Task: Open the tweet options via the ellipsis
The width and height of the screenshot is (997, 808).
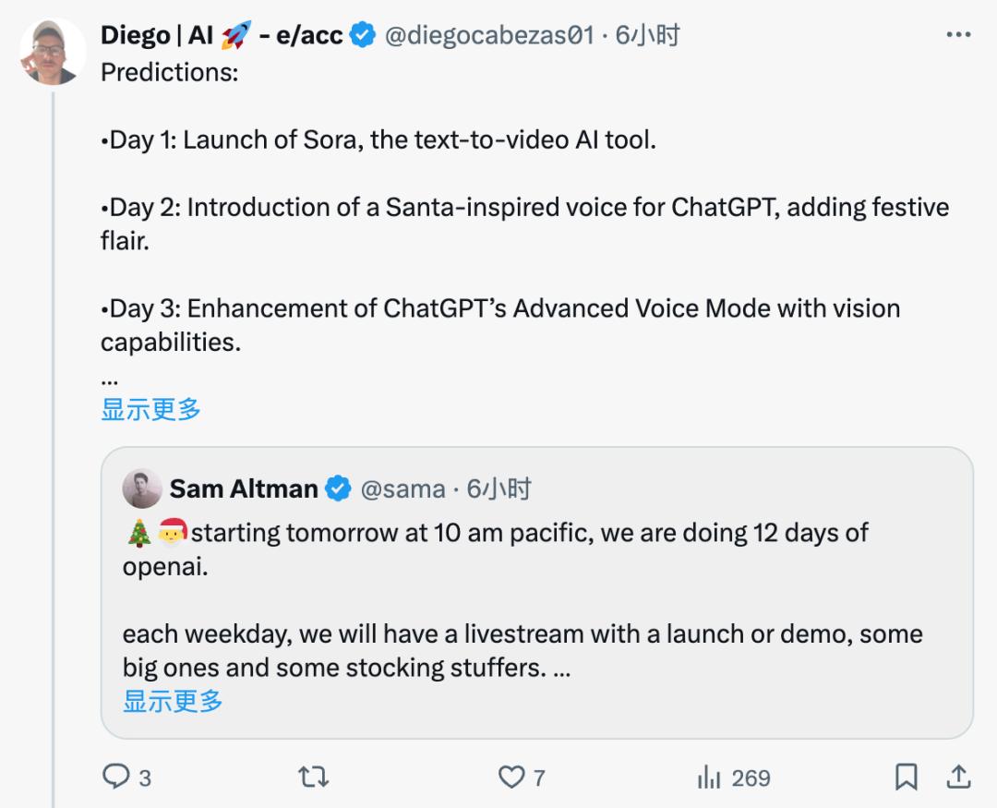Action: click(961, 34)
